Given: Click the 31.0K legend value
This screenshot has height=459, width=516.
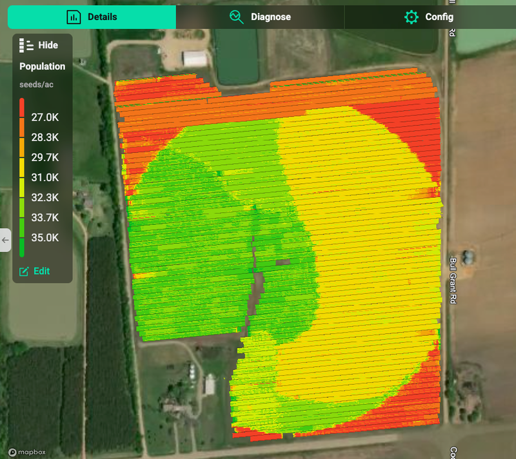Looking at the screenshot, I should pyautogui.click(x=45, y=177).
